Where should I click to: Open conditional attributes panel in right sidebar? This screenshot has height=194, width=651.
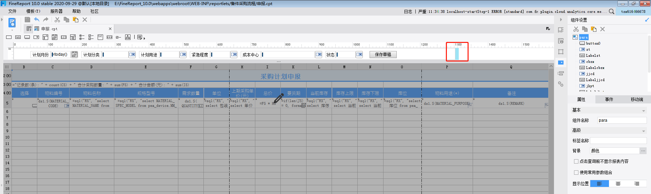(561, 73)
